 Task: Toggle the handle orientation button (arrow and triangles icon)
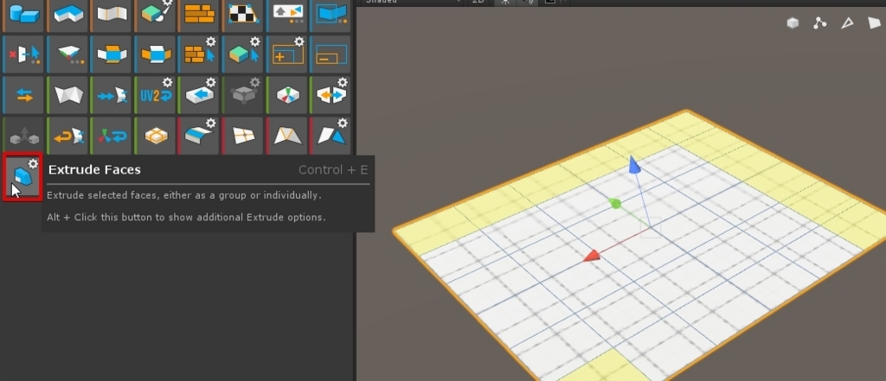click(287, 14)
